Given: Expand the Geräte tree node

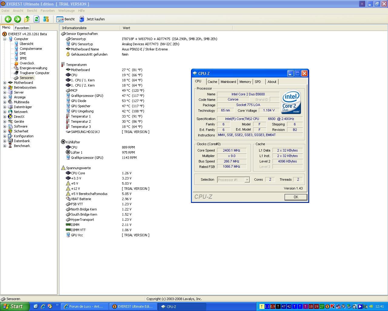Looking at the screenshot, I should tap(5, 121).
